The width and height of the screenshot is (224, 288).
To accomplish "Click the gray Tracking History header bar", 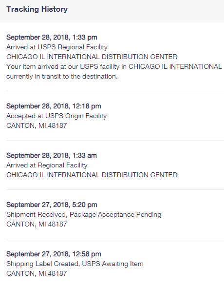I will click(x=112, y=11).
